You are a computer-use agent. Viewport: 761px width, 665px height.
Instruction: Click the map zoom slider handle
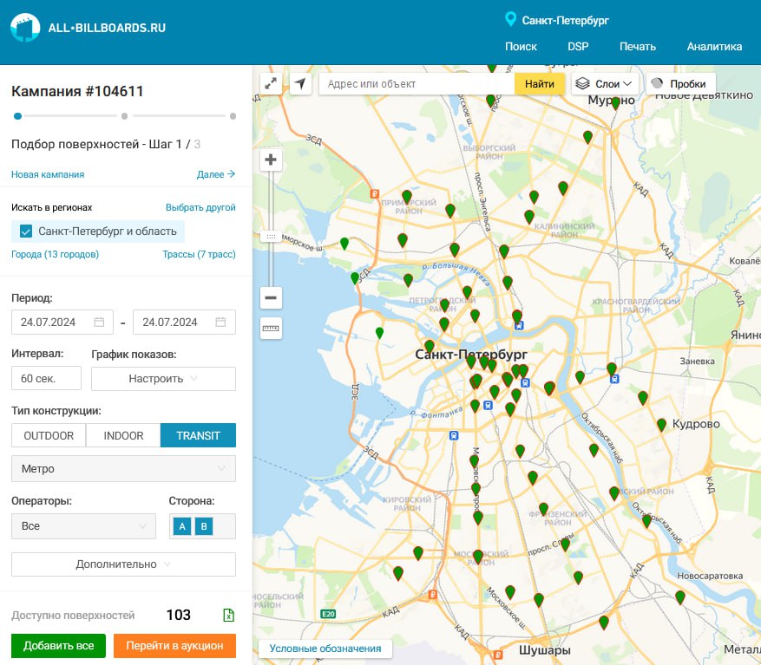(271, 237)
